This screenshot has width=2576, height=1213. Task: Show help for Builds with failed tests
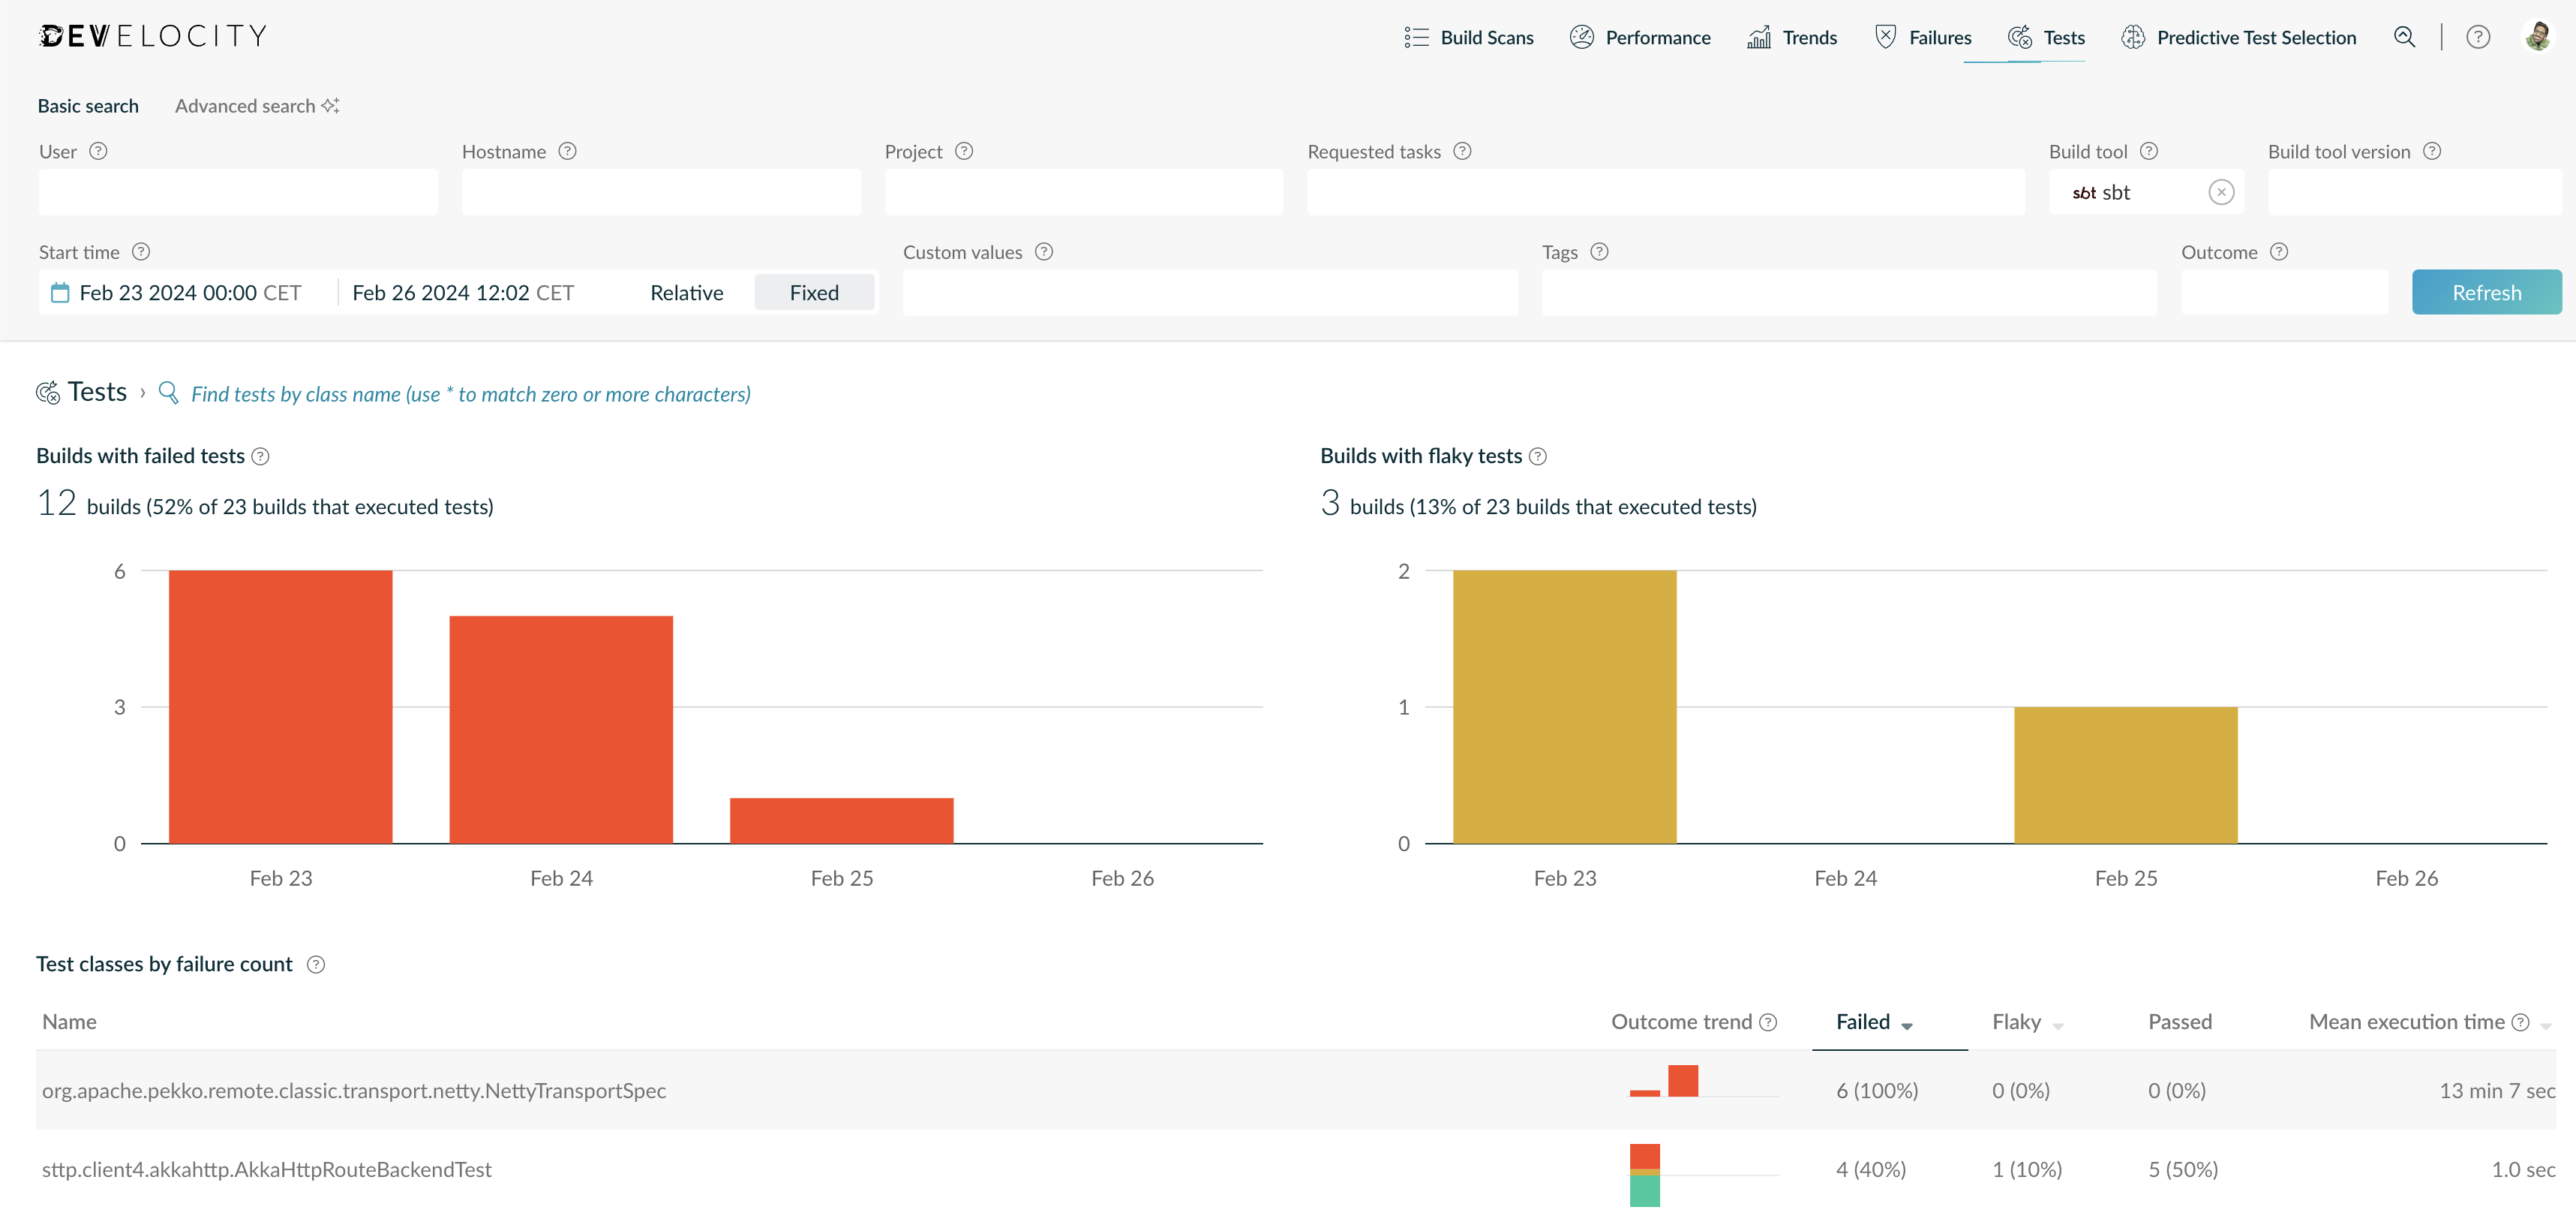pos(261,456)
